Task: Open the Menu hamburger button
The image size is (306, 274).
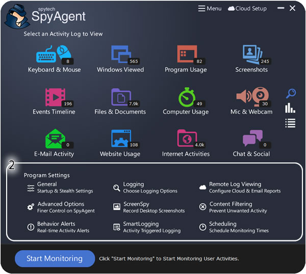Action: coord(210,8)
